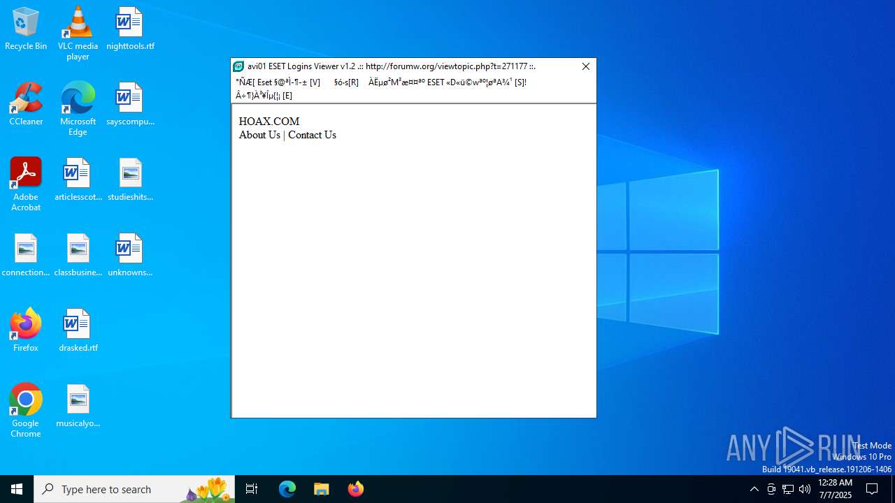Open Microsoft Edge from the taskbar

(x=287, y=489)
